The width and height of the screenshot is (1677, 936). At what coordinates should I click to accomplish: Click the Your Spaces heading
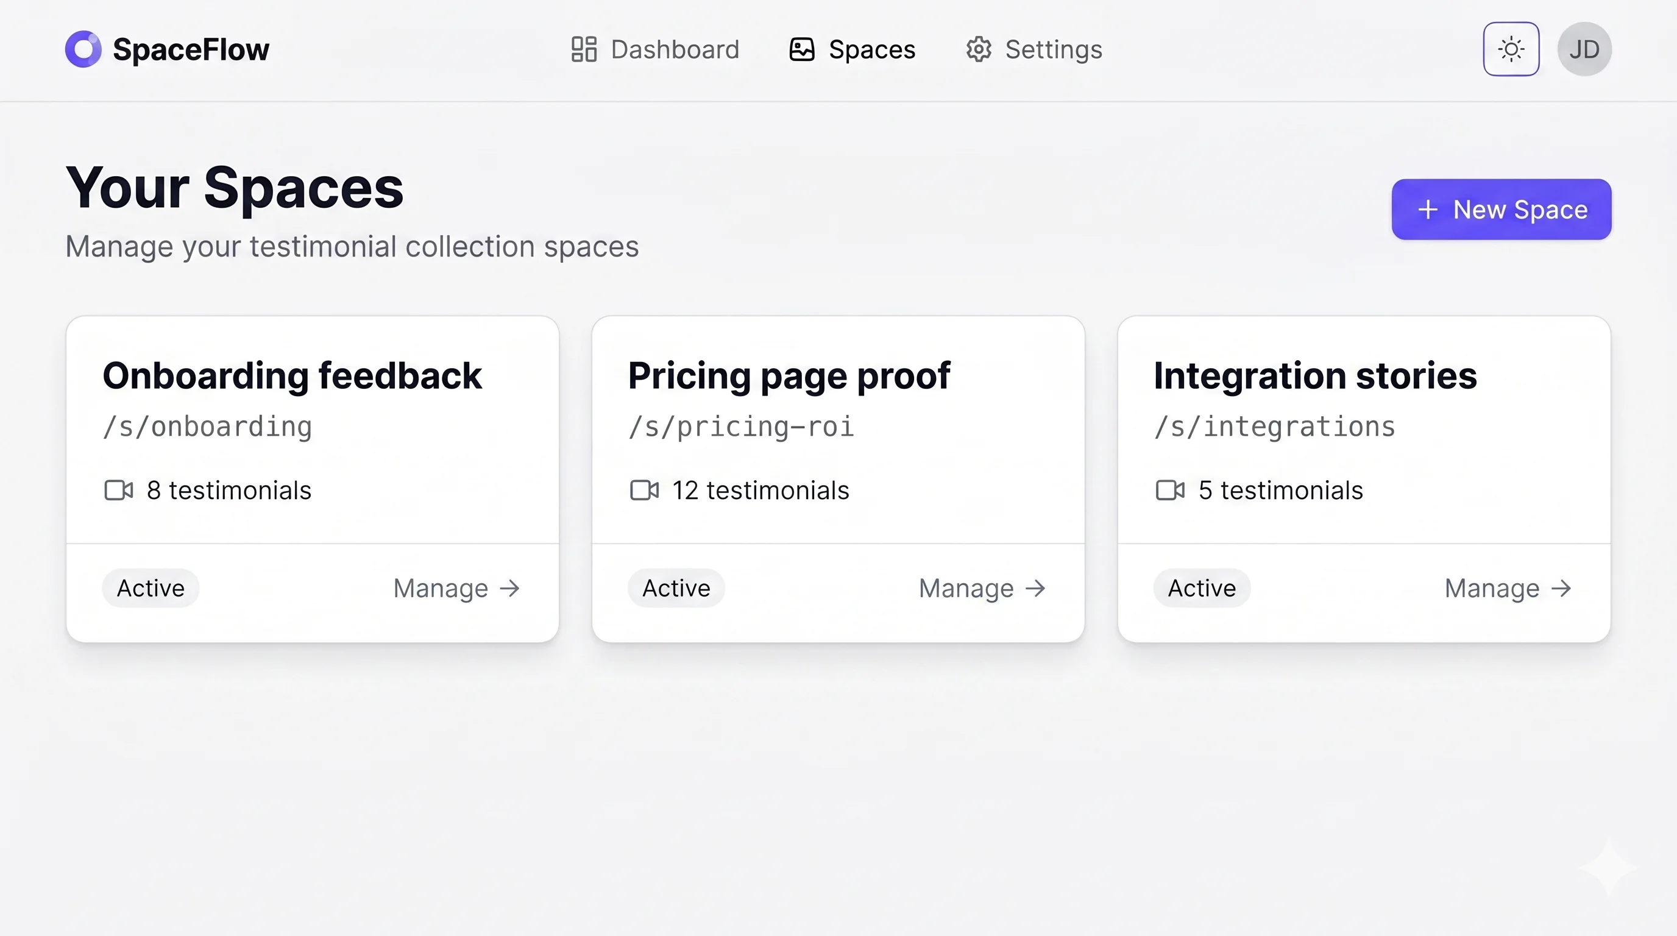pos(235,188)
